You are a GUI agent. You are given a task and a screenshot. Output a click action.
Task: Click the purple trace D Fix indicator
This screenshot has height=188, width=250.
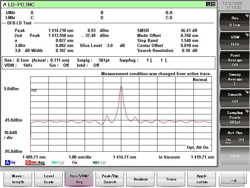(75, 163)
